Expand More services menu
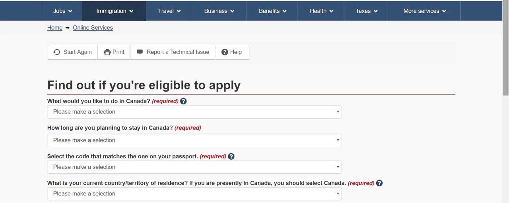This screenshot has width=509, height=203. point(424,11)
